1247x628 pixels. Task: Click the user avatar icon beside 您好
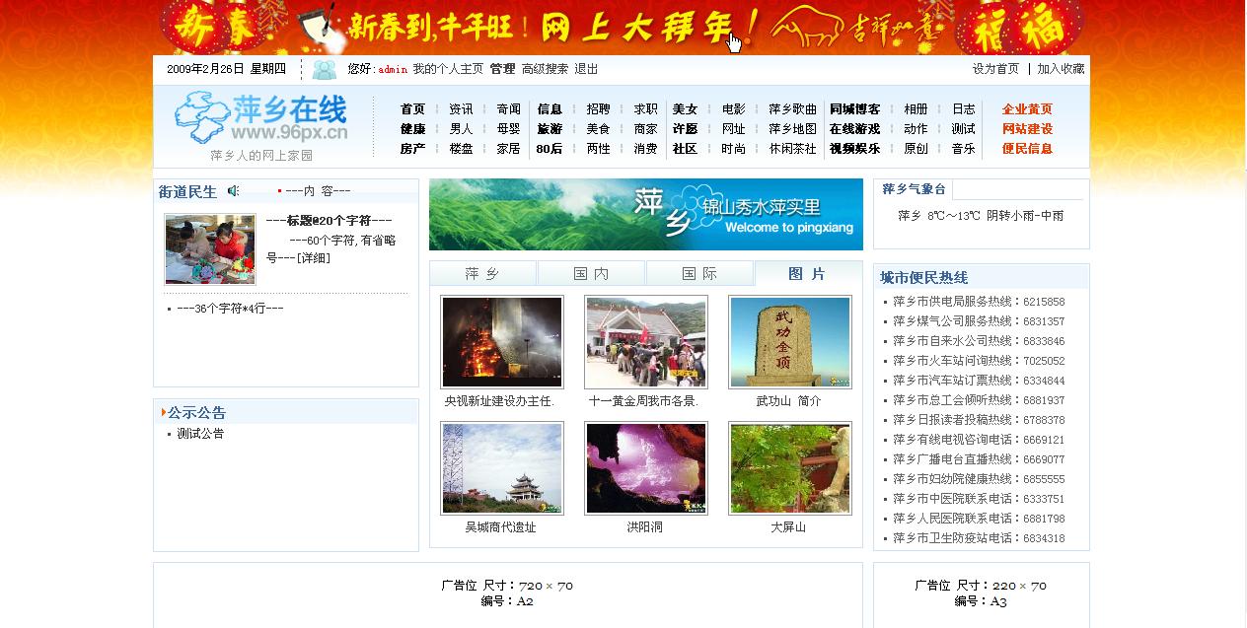325,69
